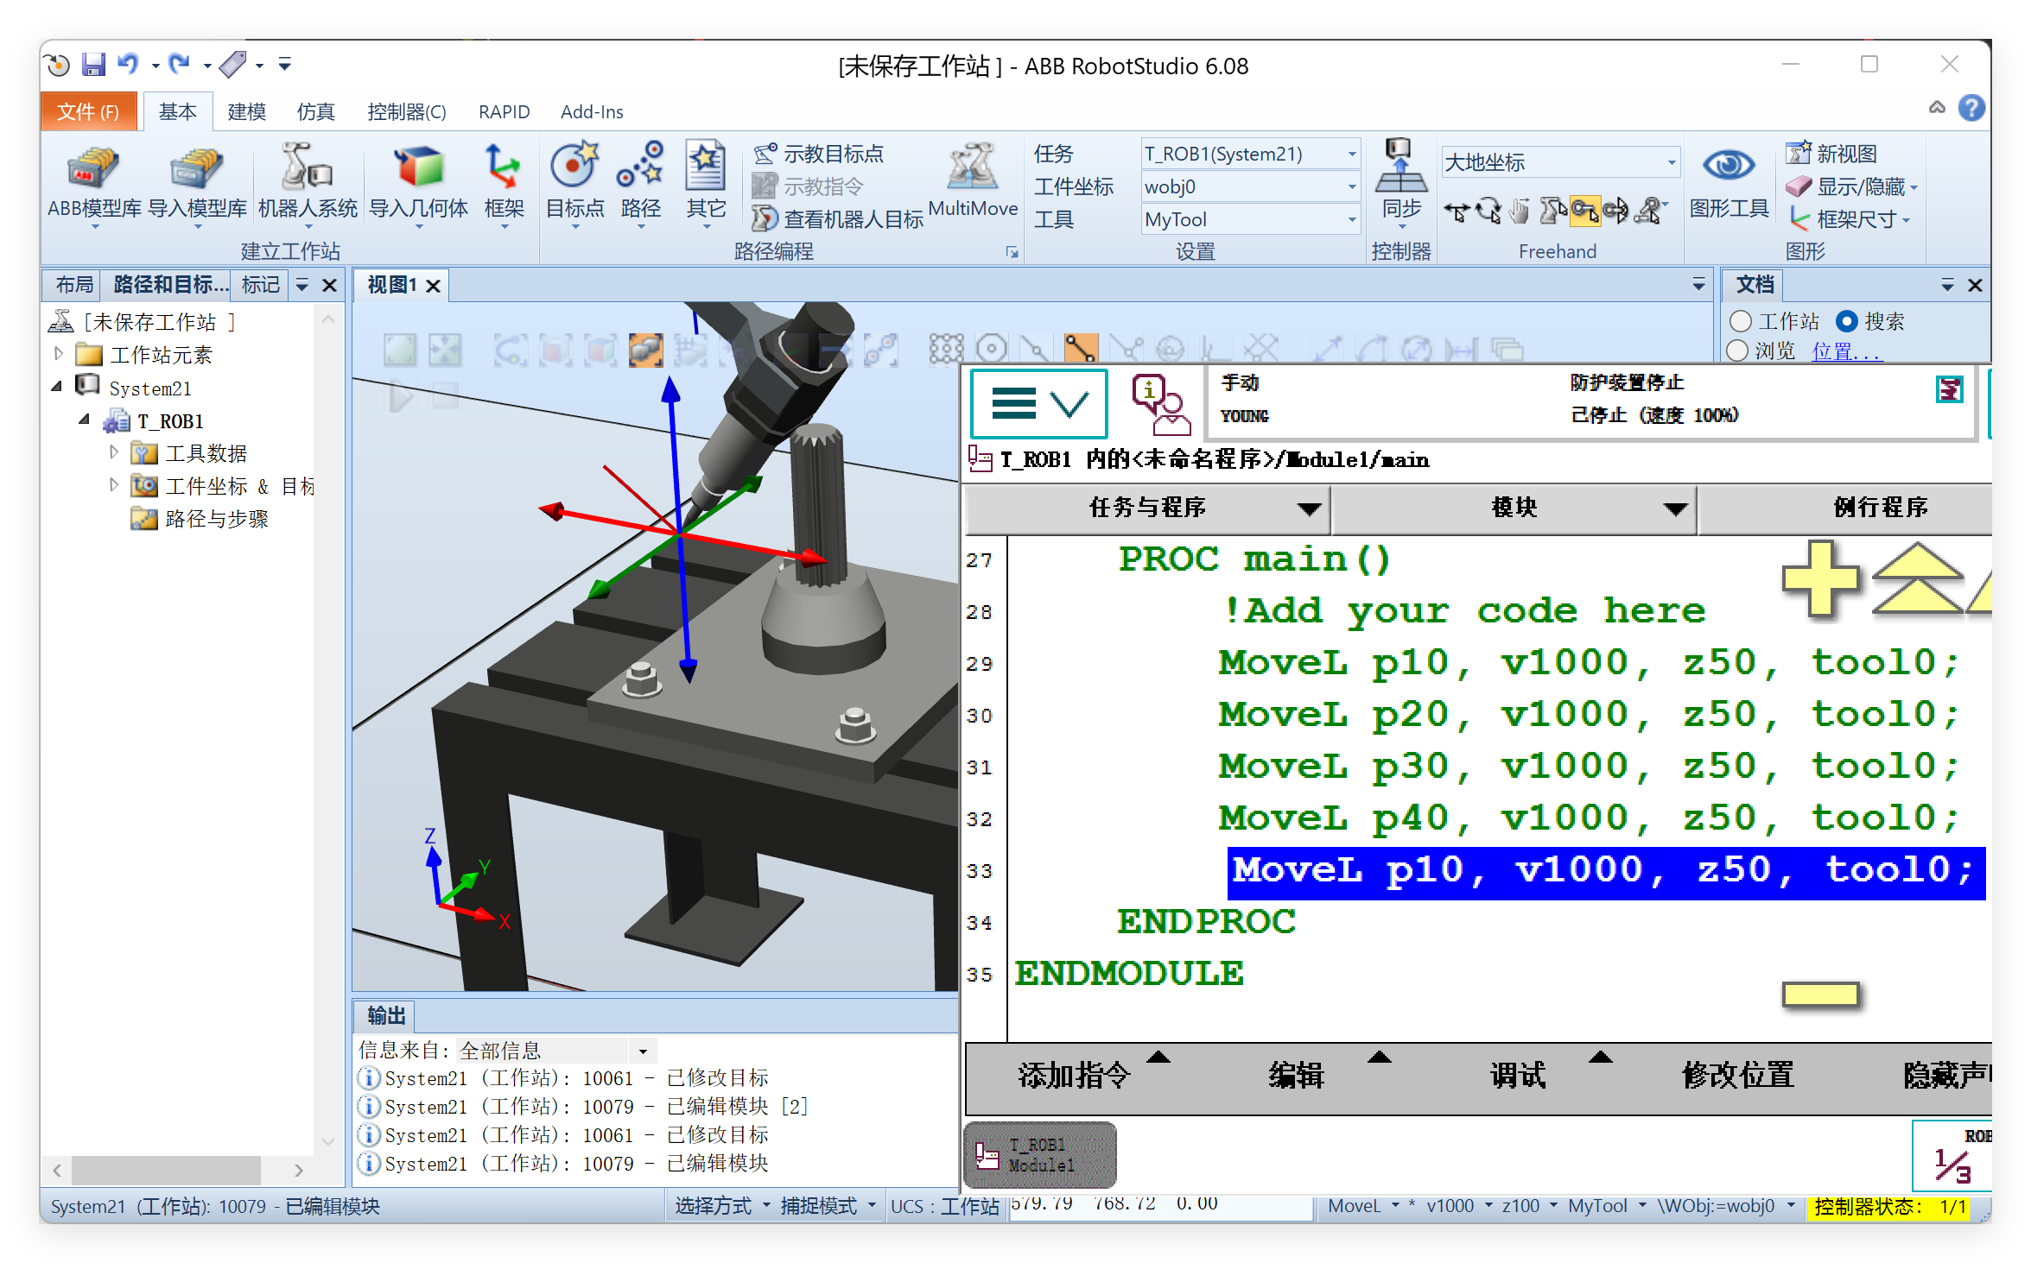Switch to the 建模 ribbon tab

[246, 111]
